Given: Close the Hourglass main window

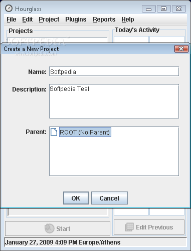Looking at the screenshot, I should (x=179, y=9).
